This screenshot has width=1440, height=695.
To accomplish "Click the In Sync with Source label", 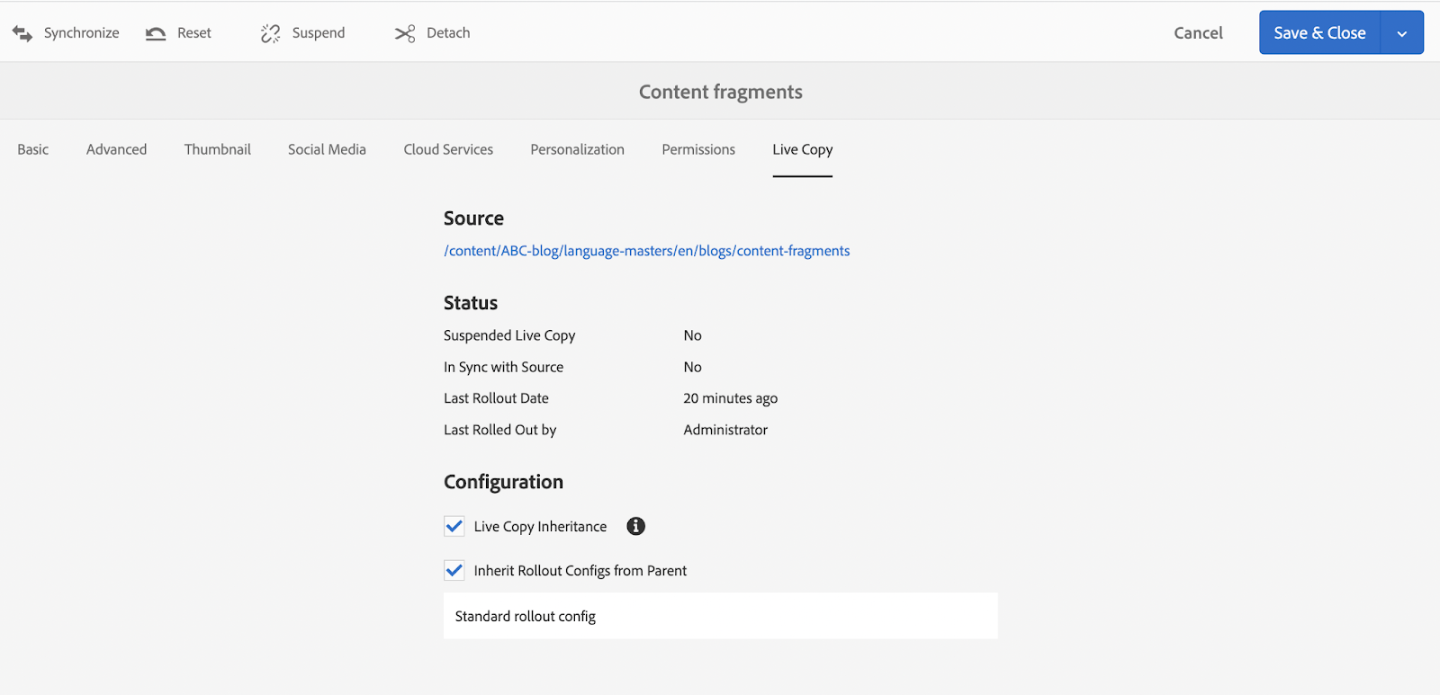I will coord(503,367).
